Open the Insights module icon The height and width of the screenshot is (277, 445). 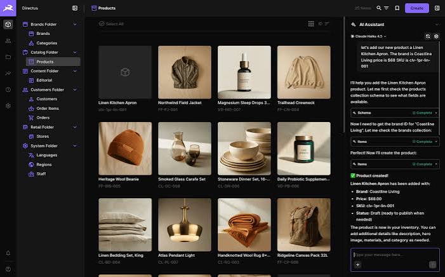coord(8,73)
